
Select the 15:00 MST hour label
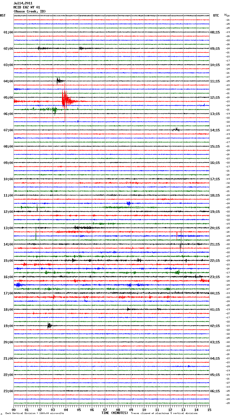[8, 261]
